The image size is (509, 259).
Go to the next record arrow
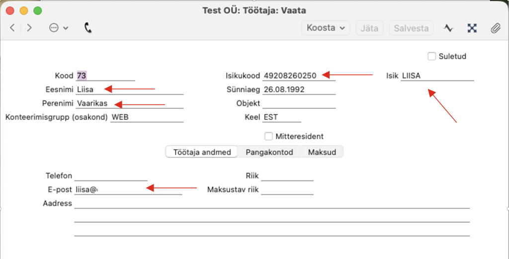pos(29,28)
